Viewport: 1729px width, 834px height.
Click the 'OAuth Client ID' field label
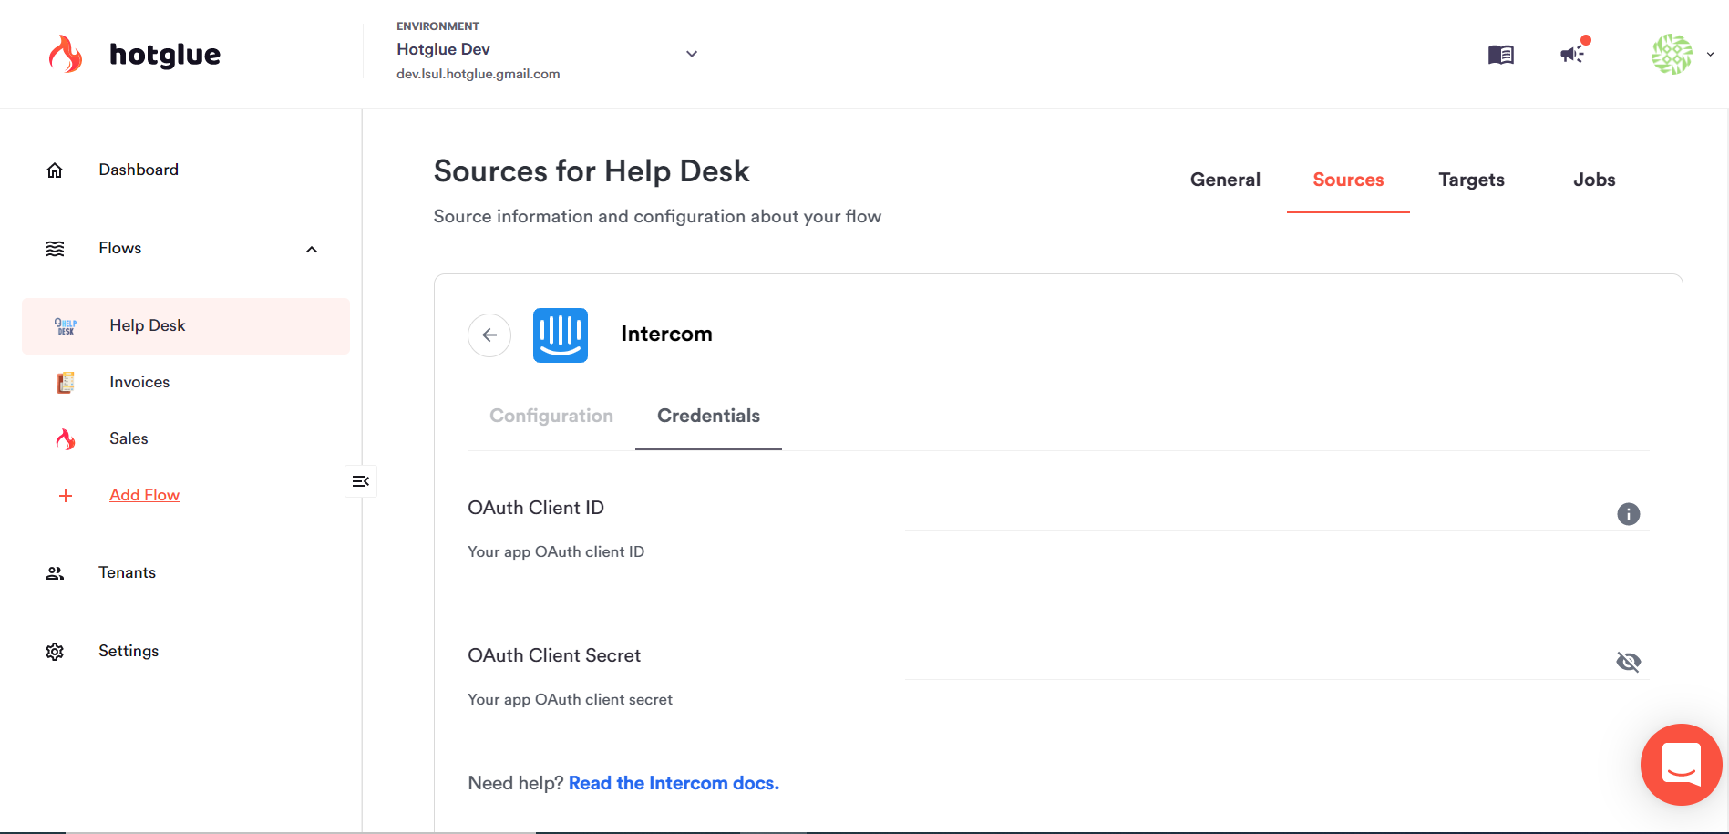(x=536, y=508)
